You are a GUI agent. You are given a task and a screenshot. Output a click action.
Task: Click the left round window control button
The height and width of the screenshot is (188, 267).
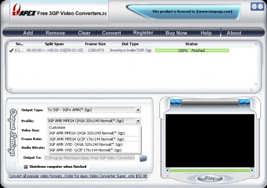point(254,6)
